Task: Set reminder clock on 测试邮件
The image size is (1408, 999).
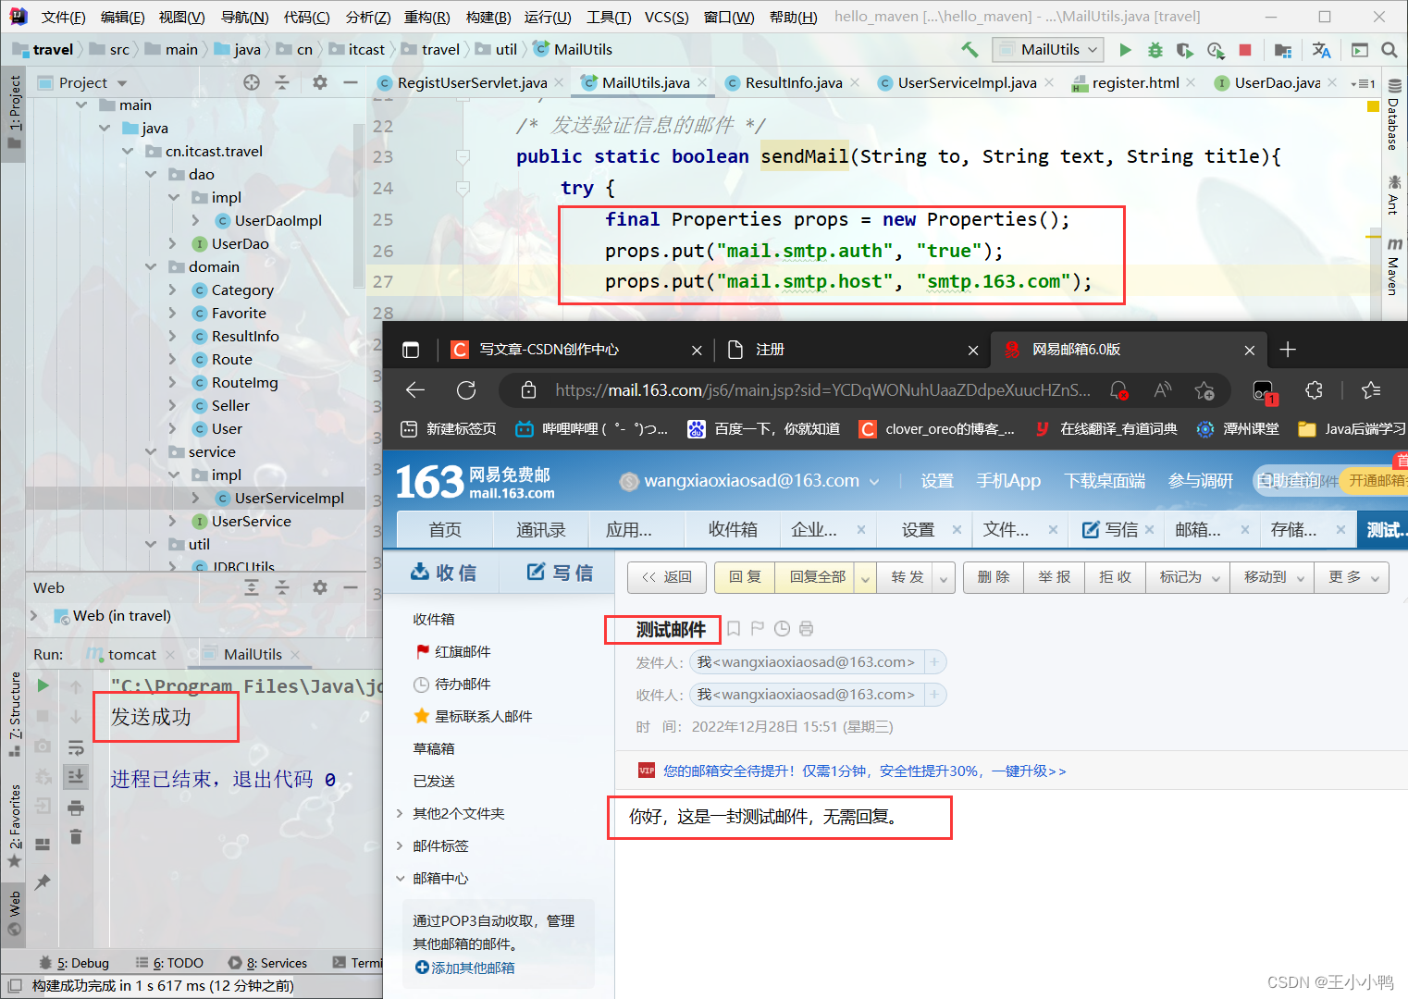Action: point(782,629)
